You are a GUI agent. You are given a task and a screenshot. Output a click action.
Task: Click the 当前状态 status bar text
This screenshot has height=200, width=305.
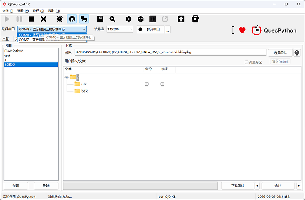coord(60,197)
